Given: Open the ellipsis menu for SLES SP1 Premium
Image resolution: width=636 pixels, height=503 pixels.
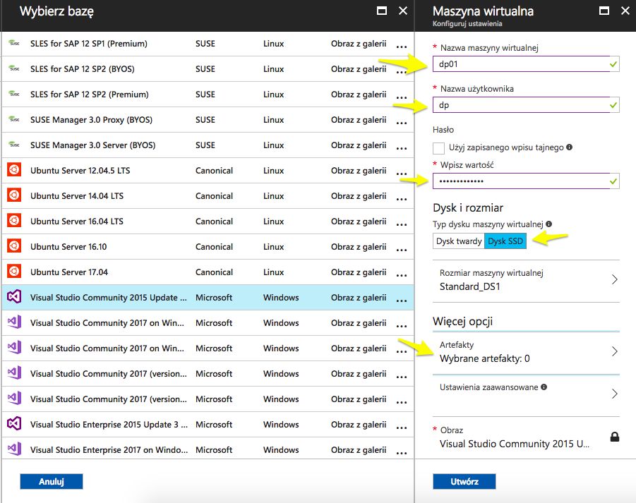Looking at the screenshot, I should tap(402, 46).
